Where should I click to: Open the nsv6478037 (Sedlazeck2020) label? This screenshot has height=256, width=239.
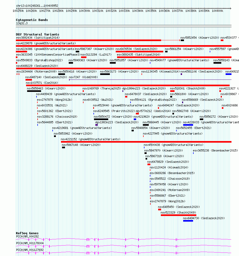point(146,94)
